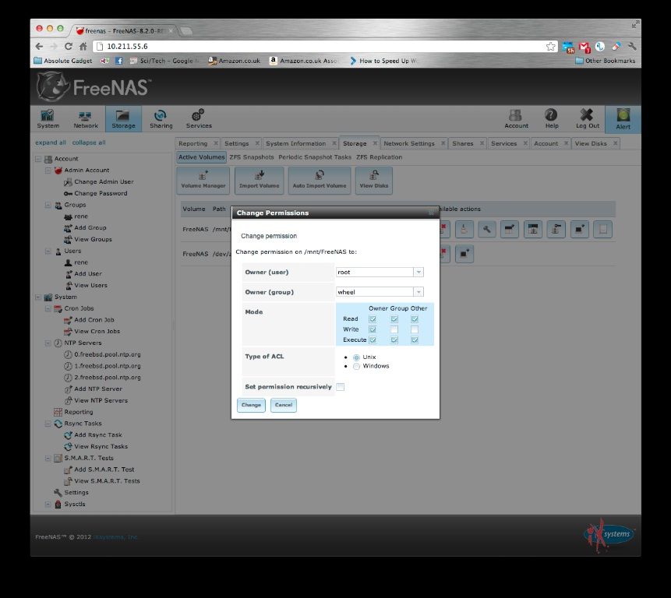Open the Sharing top menu icon
The width and height of the screenshot is (671, 598).
pos(161,119)
